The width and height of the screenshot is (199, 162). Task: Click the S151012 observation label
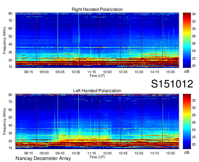pos(172,84)
